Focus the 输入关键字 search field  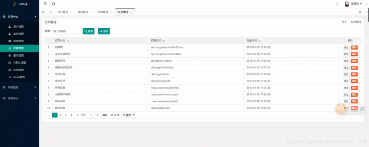tap(66, 31)
